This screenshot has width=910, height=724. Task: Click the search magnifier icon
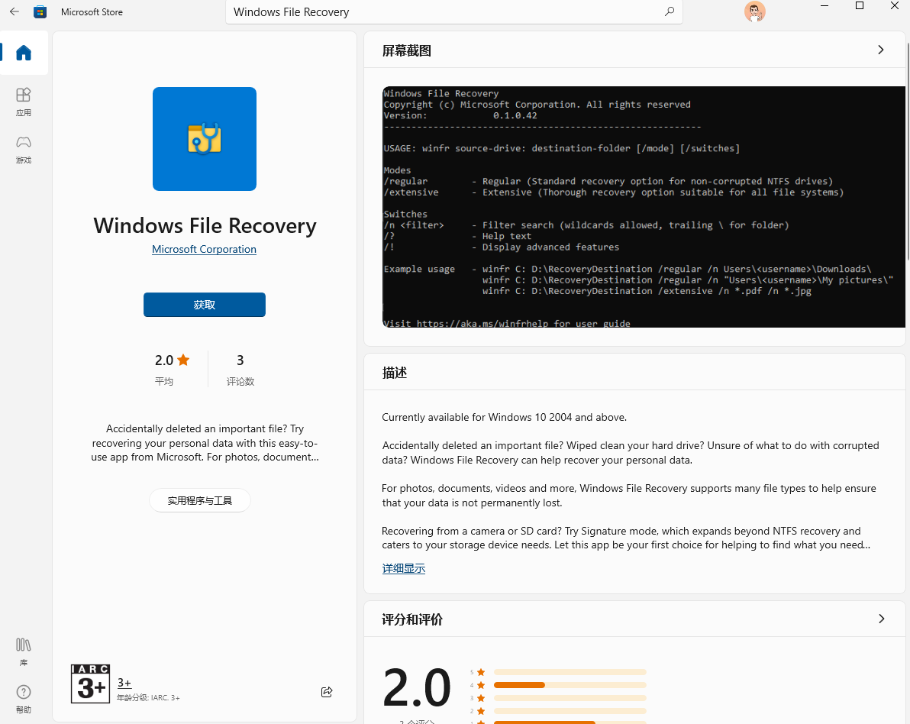coord(670,11)
